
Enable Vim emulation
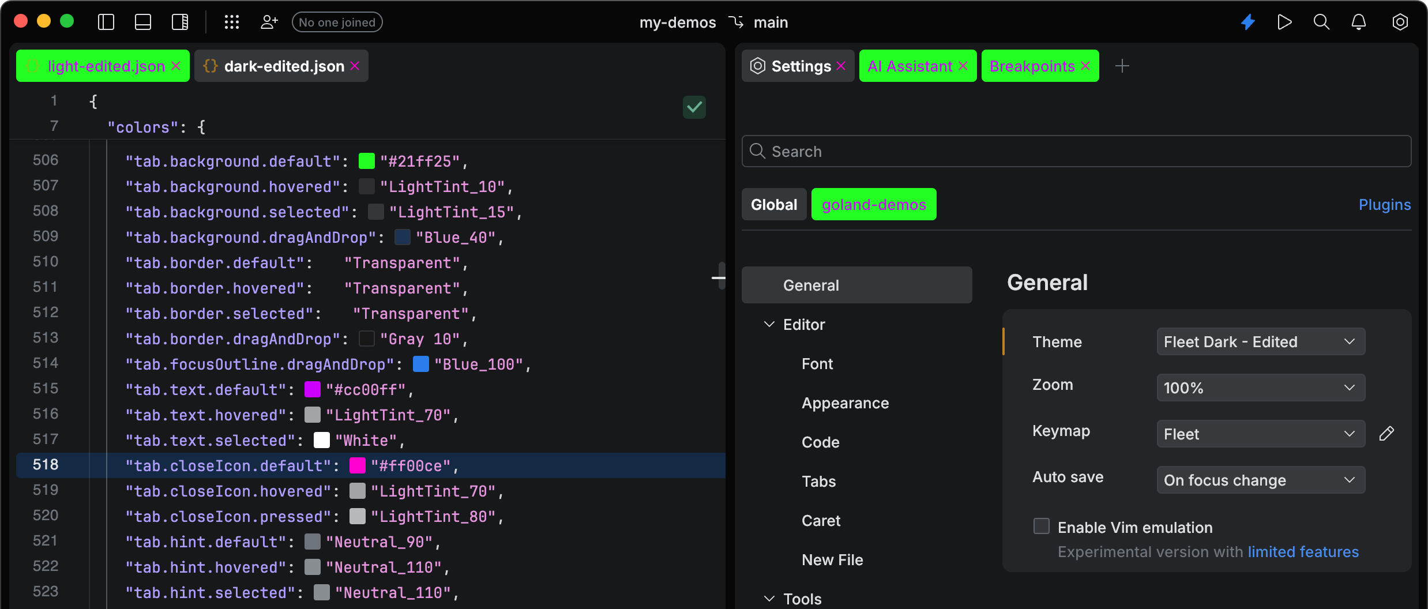pyautogui.click(x=1041, y=526)
